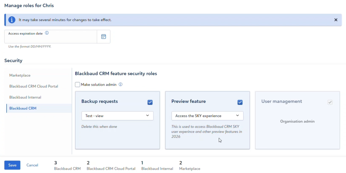Uncheck the Backup requests checkbox
346x173 pixels.
[150, 102]
